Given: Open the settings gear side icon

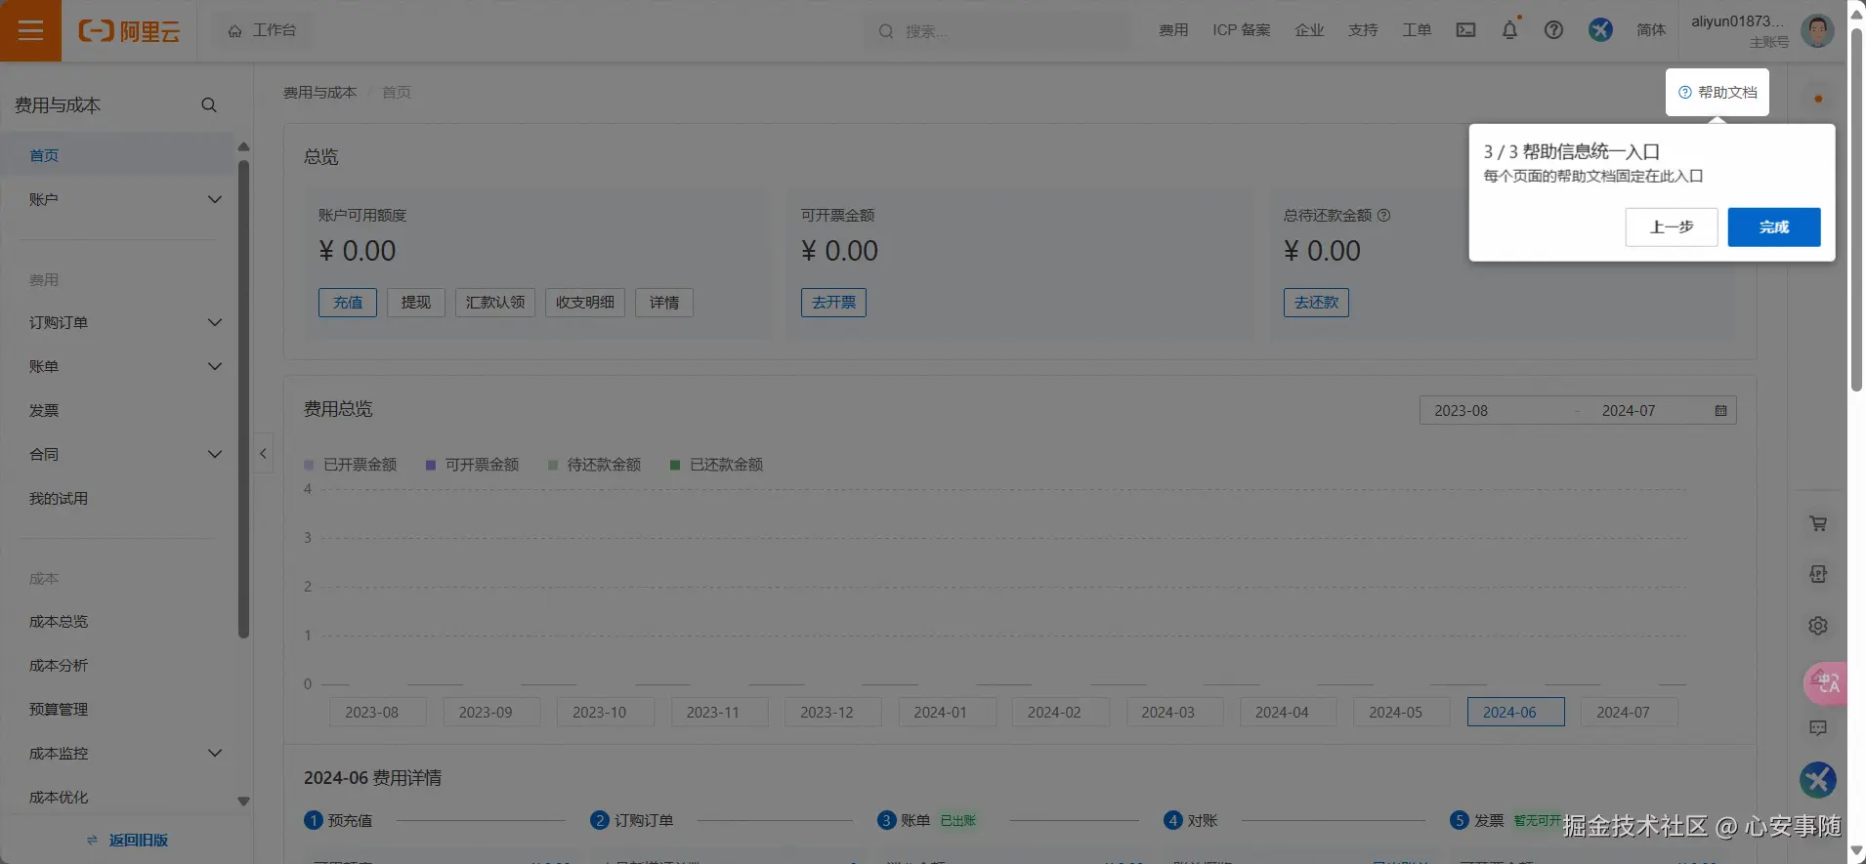Looking at the screenshot, I should pos(1818,625).
